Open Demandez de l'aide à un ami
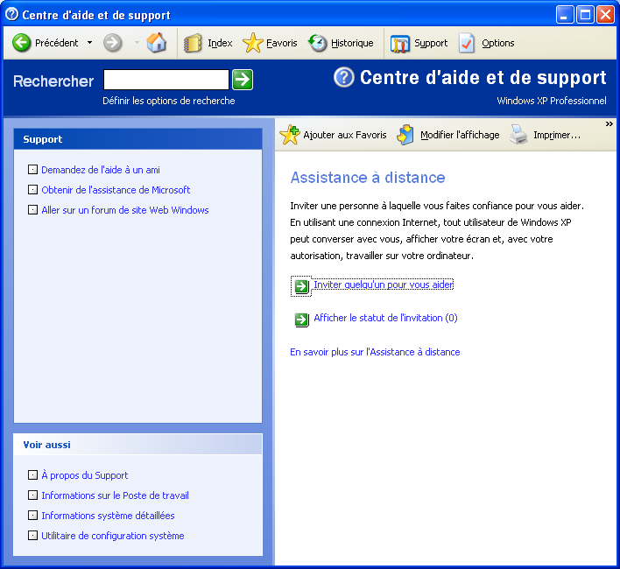 [x=101, y=170]
